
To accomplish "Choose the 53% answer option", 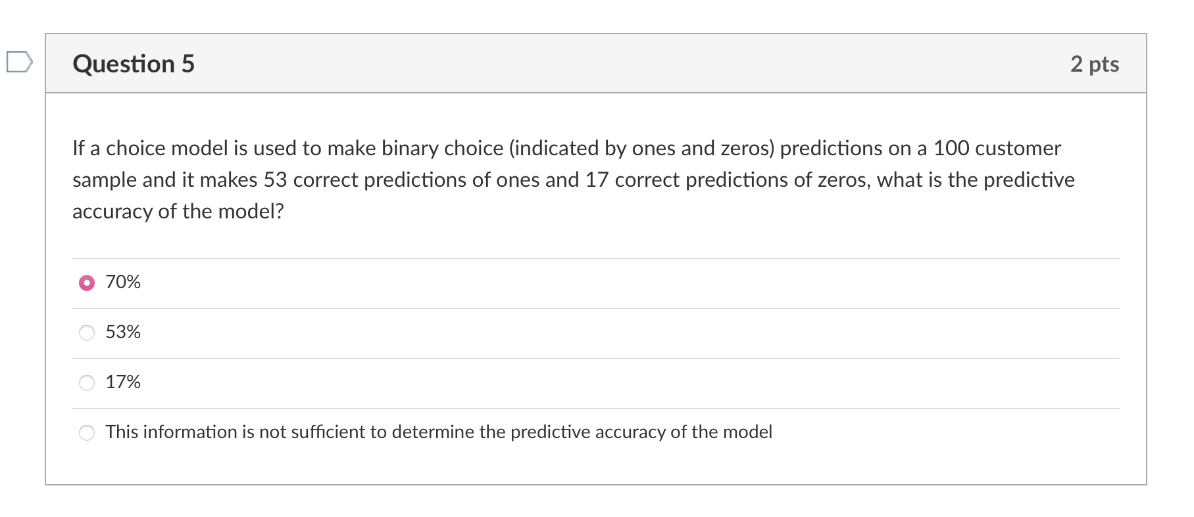I will [86, 333].
